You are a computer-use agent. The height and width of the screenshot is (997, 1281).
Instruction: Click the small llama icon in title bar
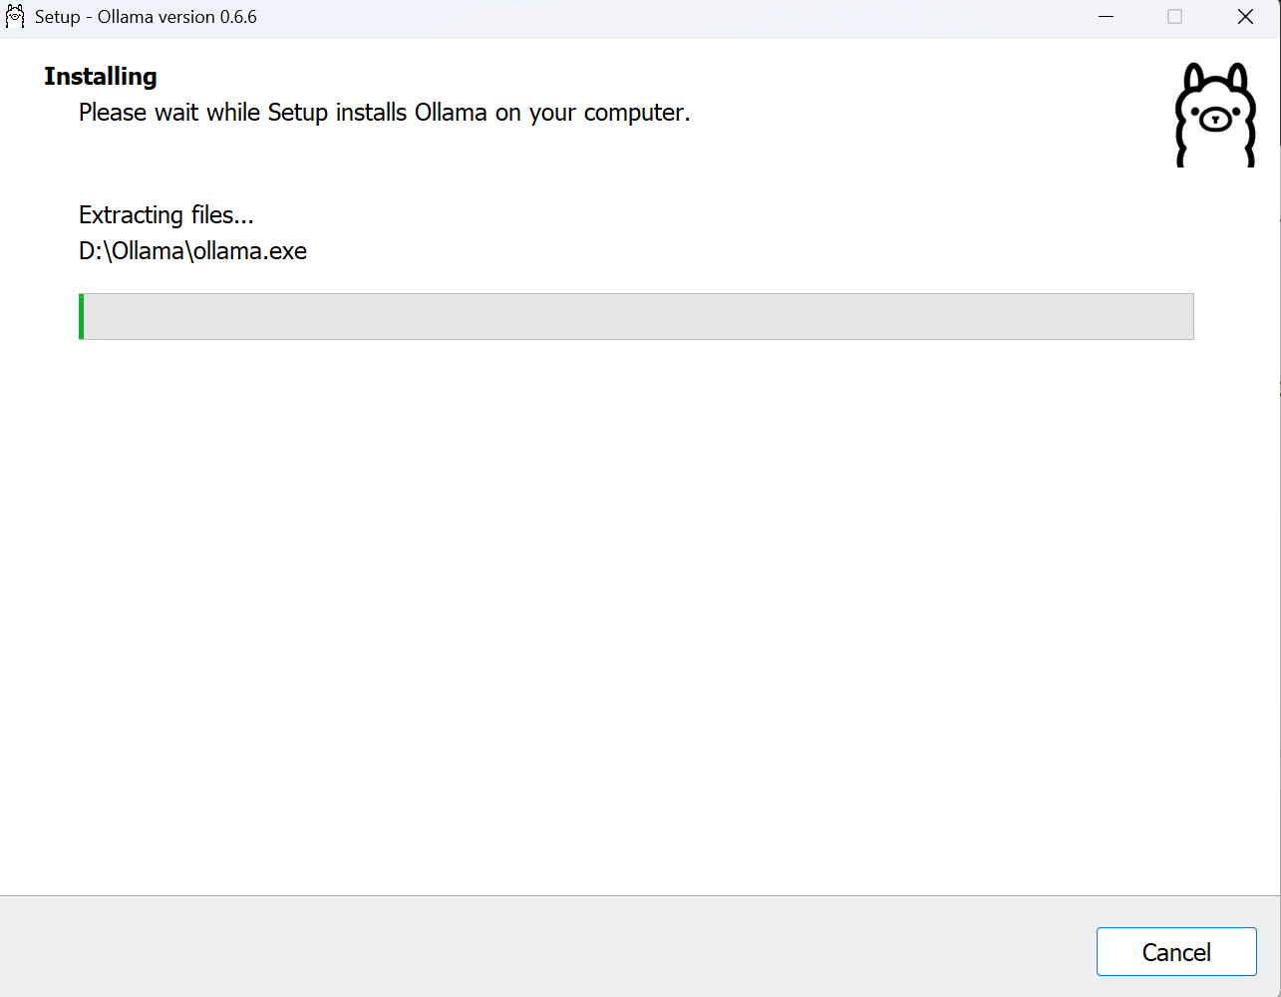coord(15,17)
